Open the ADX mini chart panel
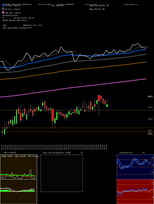The width and height of the screenshot is (154, 204). coord(18,167)
